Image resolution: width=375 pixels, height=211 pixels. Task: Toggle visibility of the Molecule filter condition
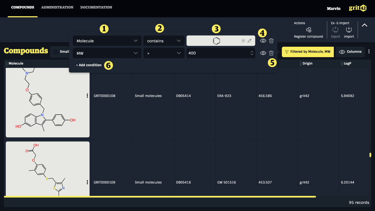[x=263, y=41]
